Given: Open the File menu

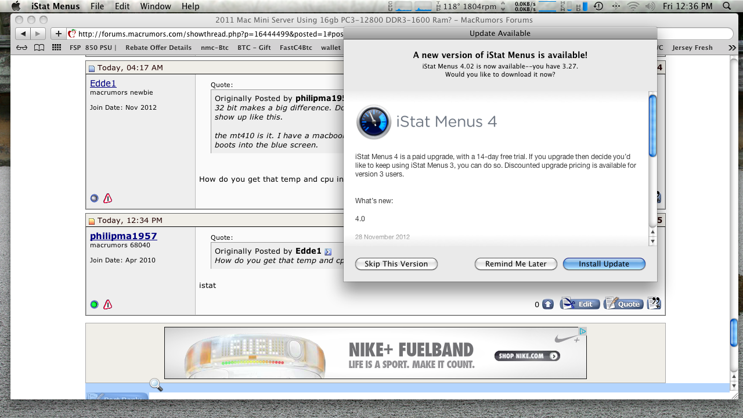Looking at the screenshot, I should [x=97, y=6].
